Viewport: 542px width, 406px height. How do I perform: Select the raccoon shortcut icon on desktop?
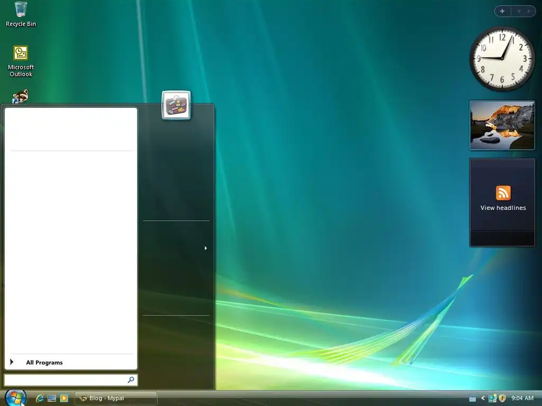click(21, 96)
